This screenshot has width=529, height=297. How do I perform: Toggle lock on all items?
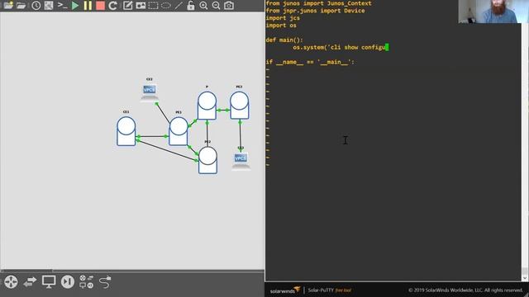[191, 6]
